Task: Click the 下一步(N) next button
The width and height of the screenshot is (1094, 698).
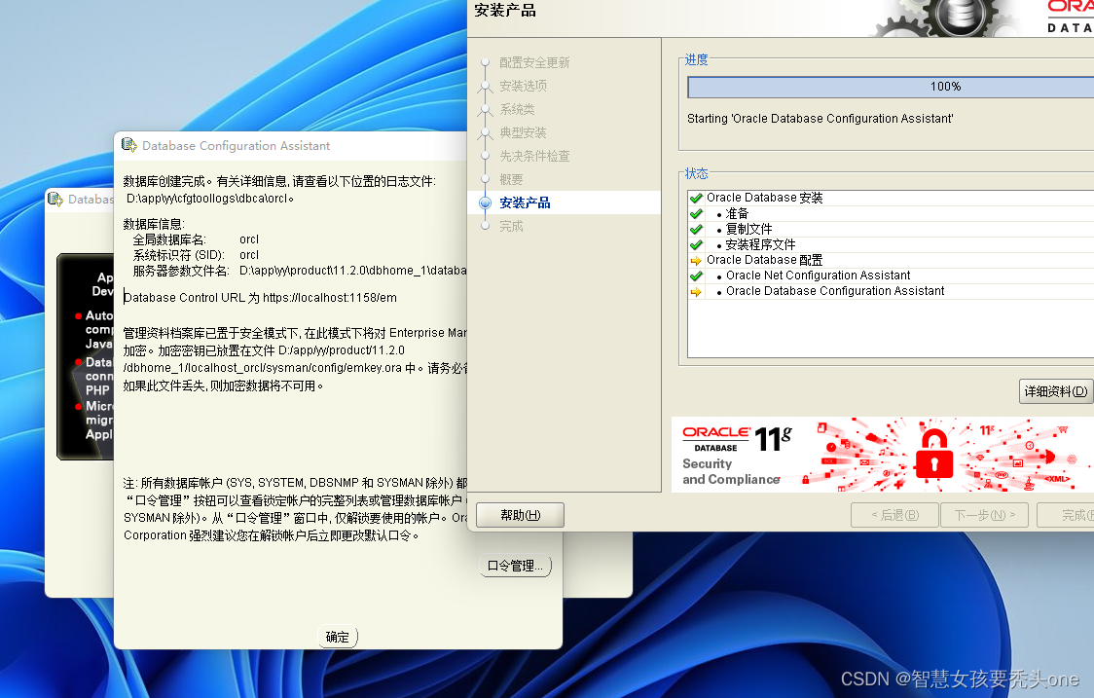Action: coord(984,515)
